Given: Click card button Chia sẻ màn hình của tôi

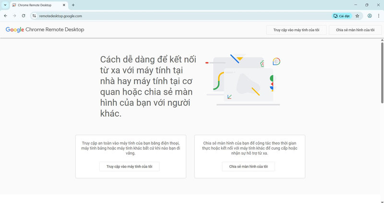Looking at the screenshot, I should click(x=248, y=167).
